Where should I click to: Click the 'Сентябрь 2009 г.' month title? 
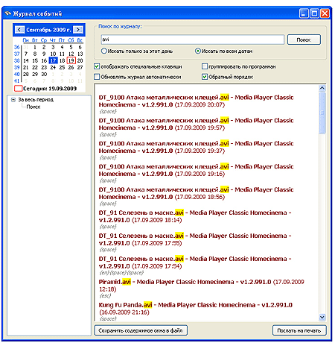tap(48, 30)
